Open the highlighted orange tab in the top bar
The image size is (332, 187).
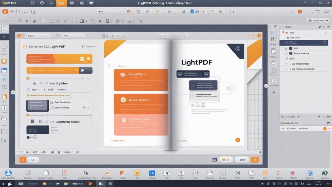click(x=61, y=3)
